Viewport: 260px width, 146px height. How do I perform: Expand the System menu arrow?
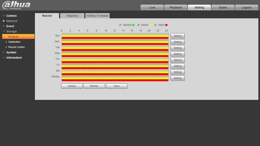coord(4,52)
